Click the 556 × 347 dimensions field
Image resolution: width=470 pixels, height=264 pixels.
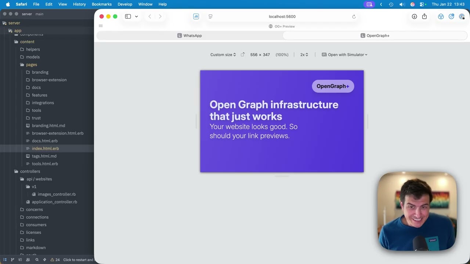[260, 55]
